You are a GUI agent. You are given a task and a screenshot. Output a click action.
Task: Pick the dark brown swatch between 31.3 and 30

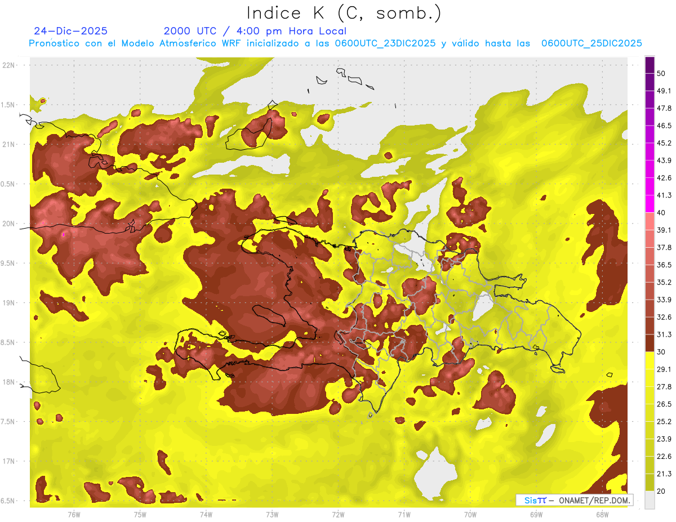tap(650, 343)
